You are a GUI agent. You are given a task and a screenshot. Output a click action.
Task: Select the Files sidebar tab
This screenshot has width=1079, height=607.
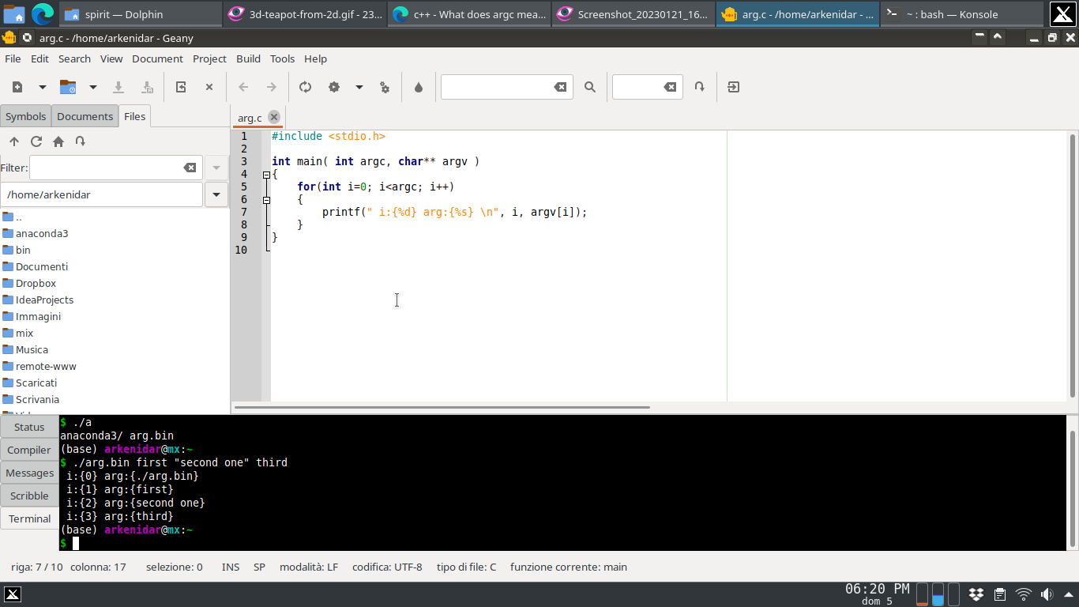click(134, 116)
